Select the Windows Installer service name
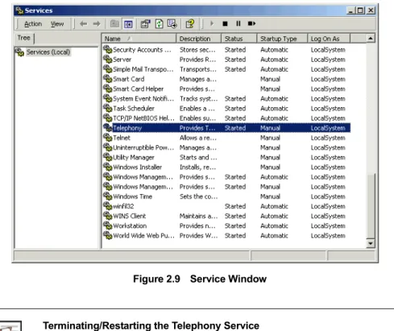Screen dimensions: 394x331 click(x=138, y=168)
